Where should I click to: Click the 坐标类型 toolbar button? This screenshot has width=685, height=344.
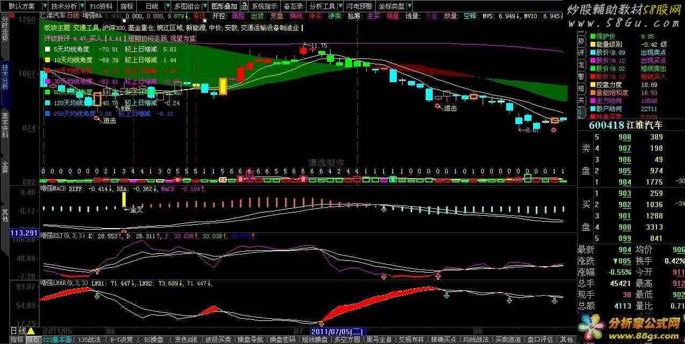click(392, 6)
